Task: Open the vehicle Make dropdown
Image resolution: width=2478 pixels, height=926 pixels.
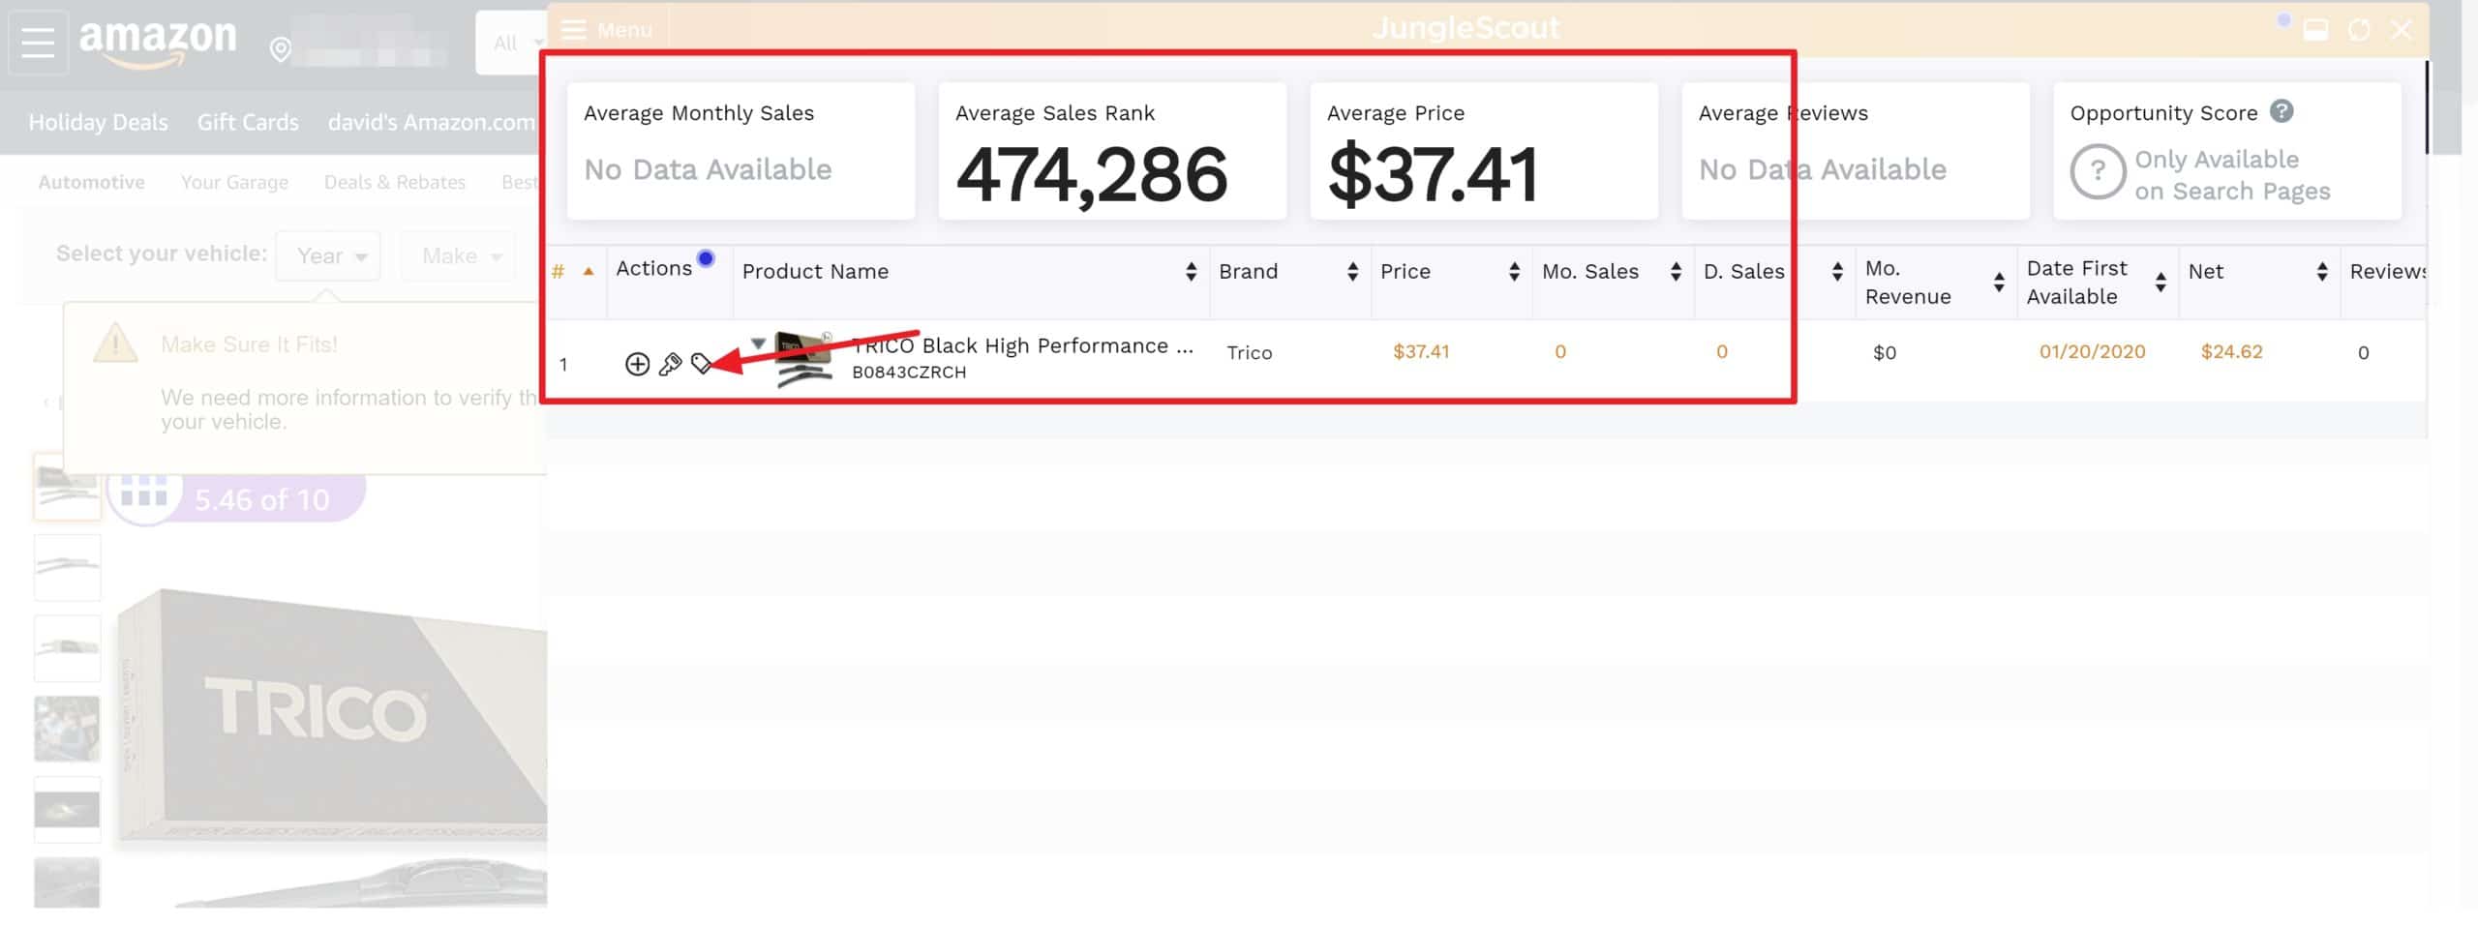Action: pyautogui.click(x=459, y=256)
